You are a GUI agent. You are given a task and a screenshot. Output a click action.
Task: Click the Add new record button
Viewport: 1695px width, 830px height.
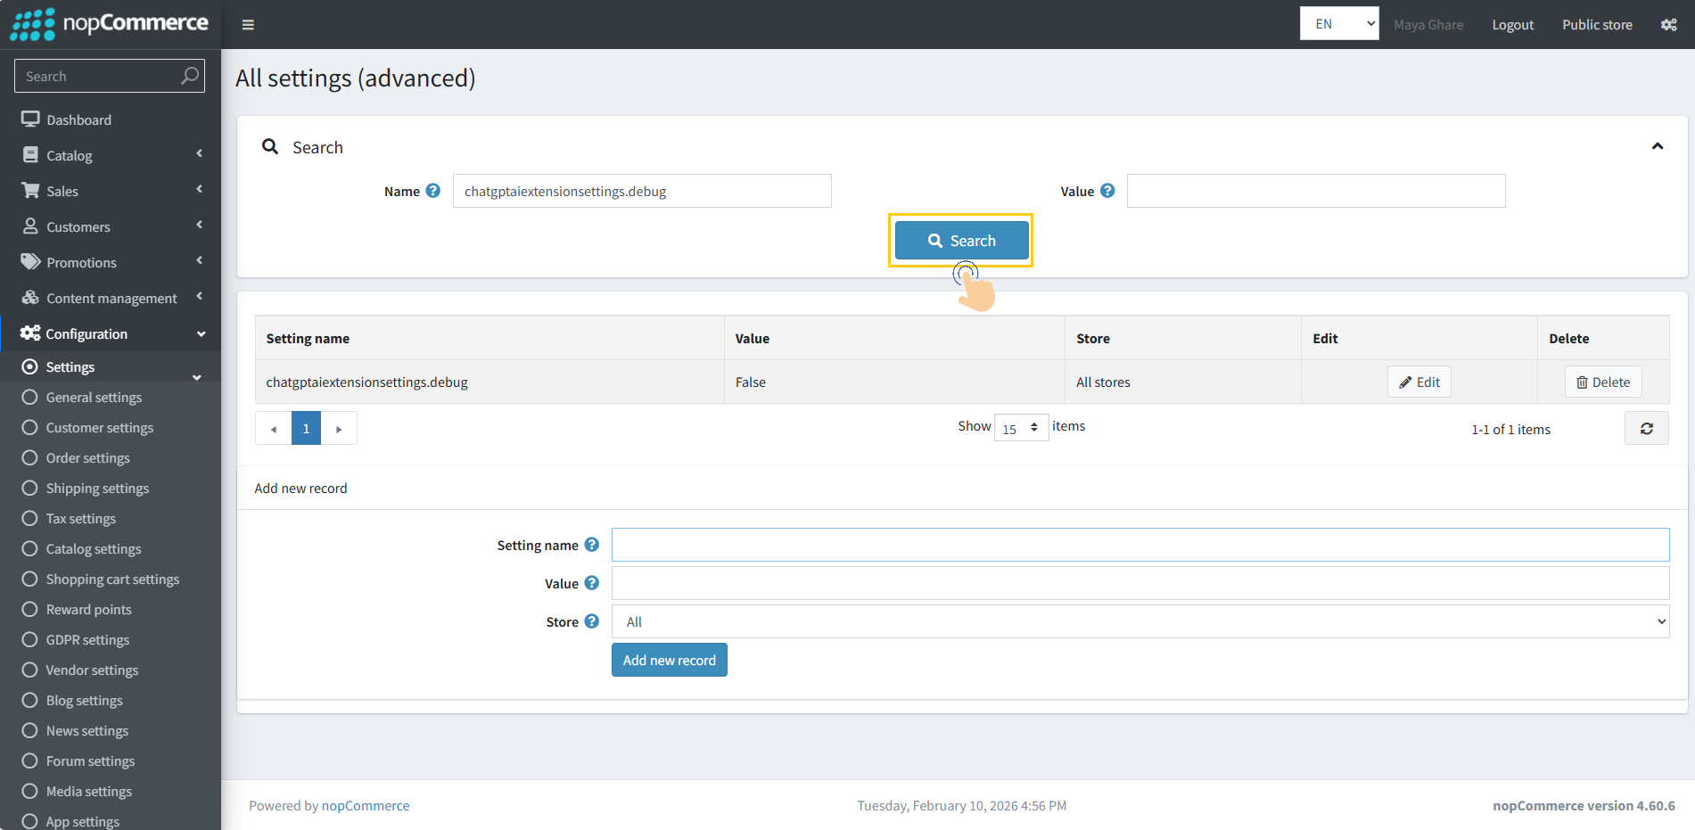click(x=669, y=660)
